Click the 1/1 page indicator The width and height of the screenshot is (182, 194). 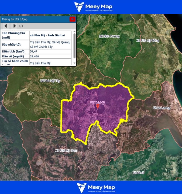(x=21, y=26)
